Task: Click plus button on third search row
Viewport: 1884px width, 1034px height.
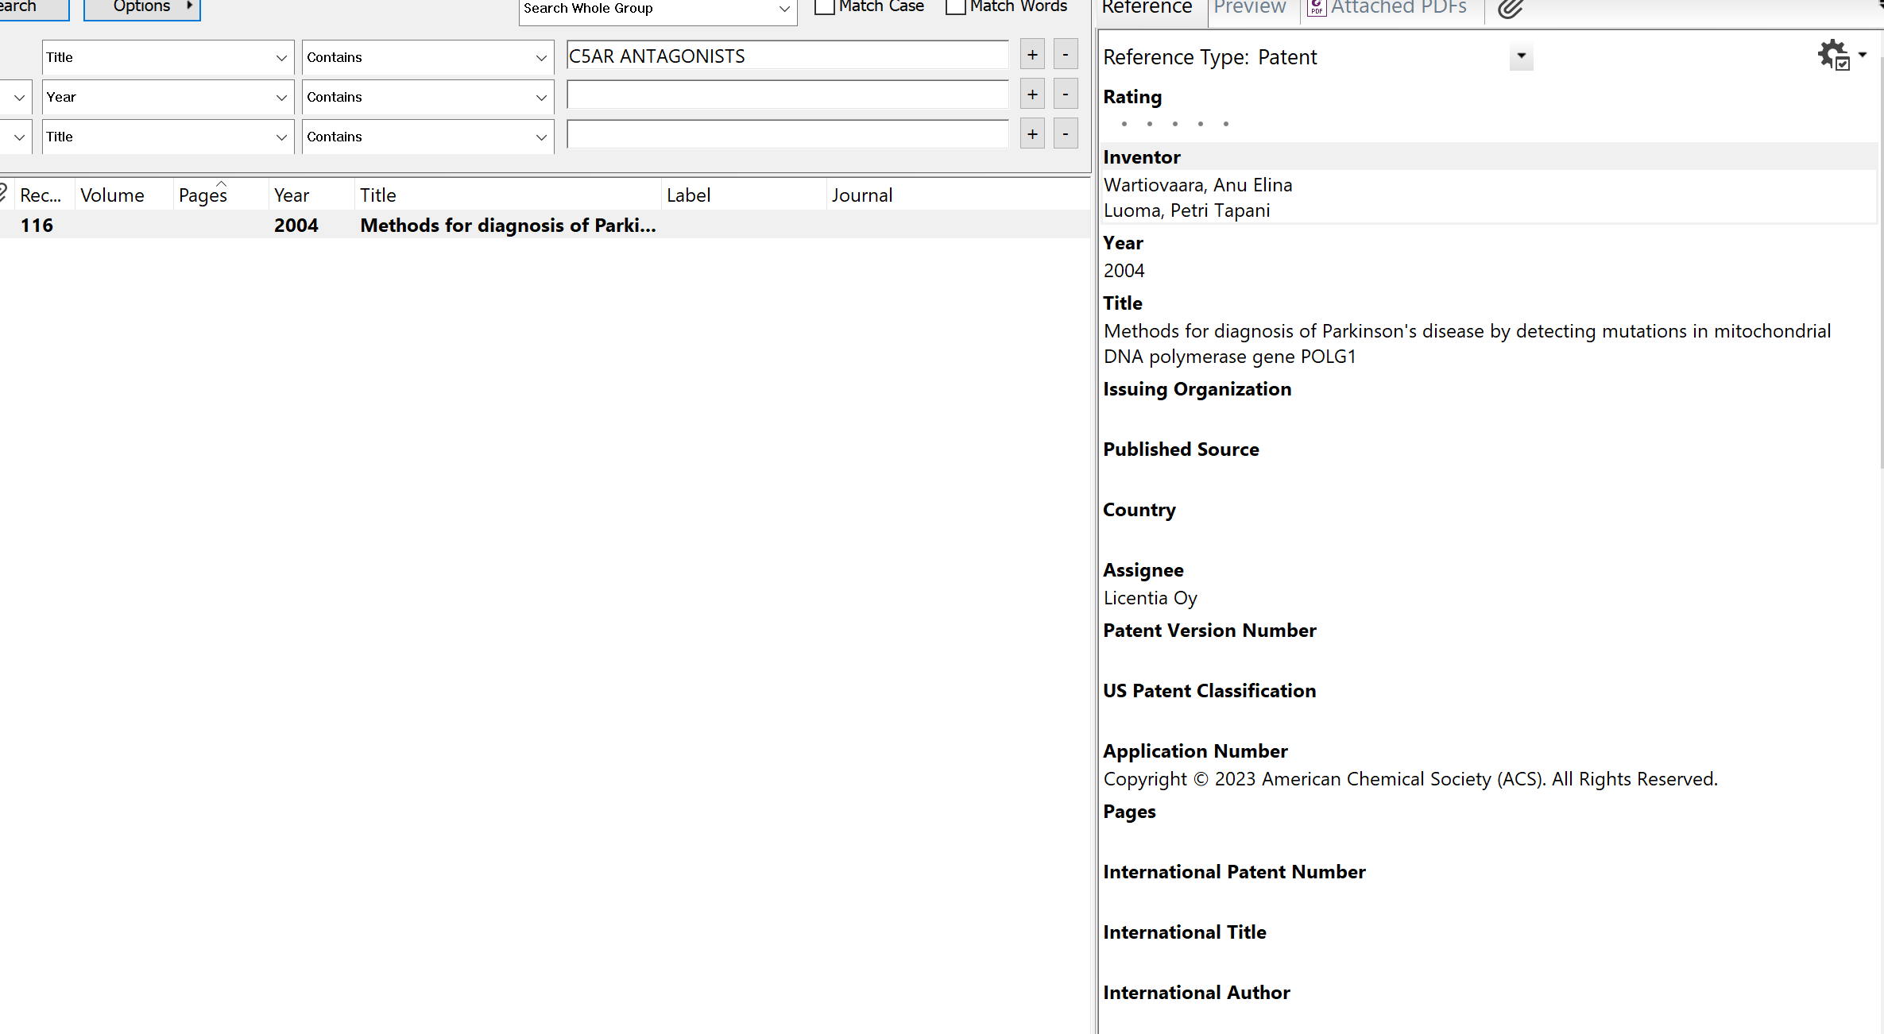Action: tap(1032, 134)
